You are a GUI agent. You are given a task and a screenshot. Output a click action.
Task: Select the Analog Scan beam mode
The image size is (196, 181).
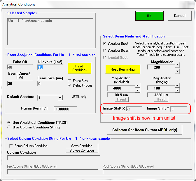click(105, 51)
